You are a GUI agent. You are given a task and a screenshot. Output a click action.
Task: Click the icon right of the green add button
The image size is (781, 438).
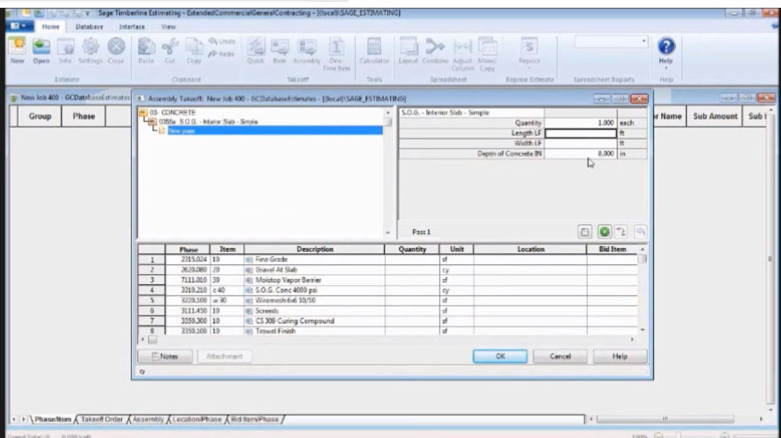click(x=621, y=232)
